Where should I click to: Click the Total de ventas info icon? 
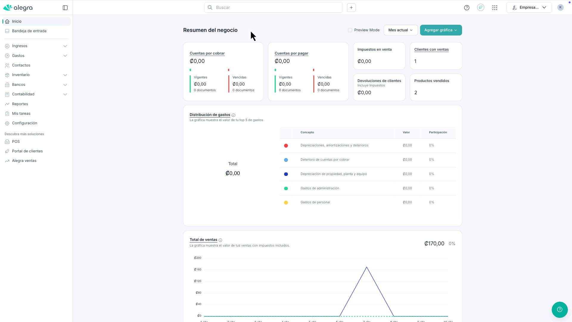pos(220,240)
